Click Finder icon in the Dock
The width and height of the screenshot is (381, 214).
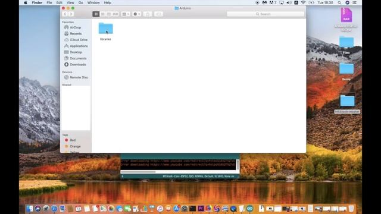[x=30, y=209]
